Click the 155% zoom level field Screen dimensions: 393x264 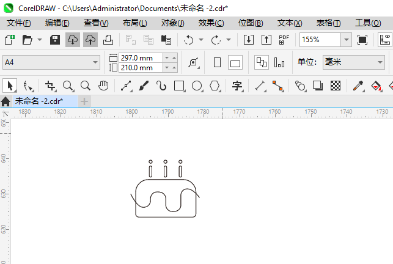(320, 40)
